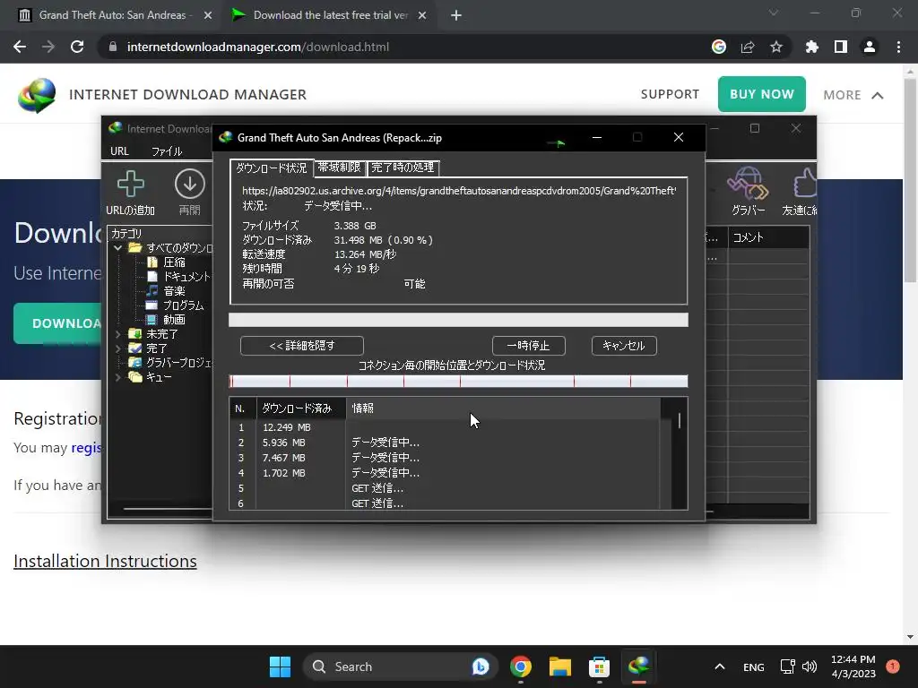Click the 再開 resume download icon
Screen dimensions: 918x688
pos(190,184)
